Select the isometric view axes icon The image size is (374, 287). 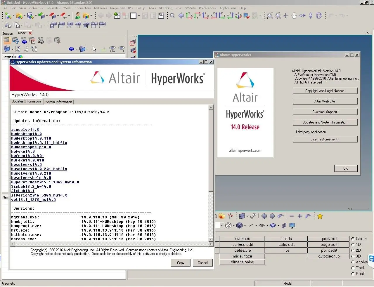click(238, 15)
